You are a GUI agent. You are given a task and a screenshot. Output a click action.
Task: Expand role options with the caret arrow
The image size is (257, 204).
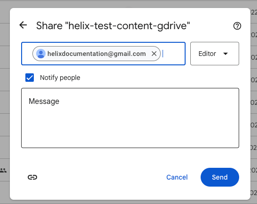tap(226, 54)
